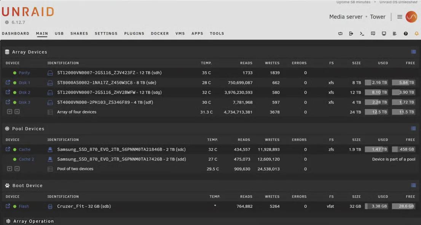
Task: Open the system log lines icon
Action: [x=395, y=34]
